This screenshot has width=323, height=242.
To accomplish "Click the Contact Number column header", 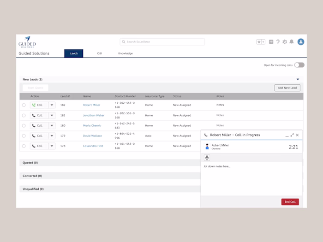I will [x=125, y=96].
